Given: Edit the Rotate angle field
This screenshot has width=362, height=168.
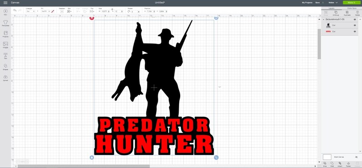Looking at the screenshot, I should tap(135, 11).
